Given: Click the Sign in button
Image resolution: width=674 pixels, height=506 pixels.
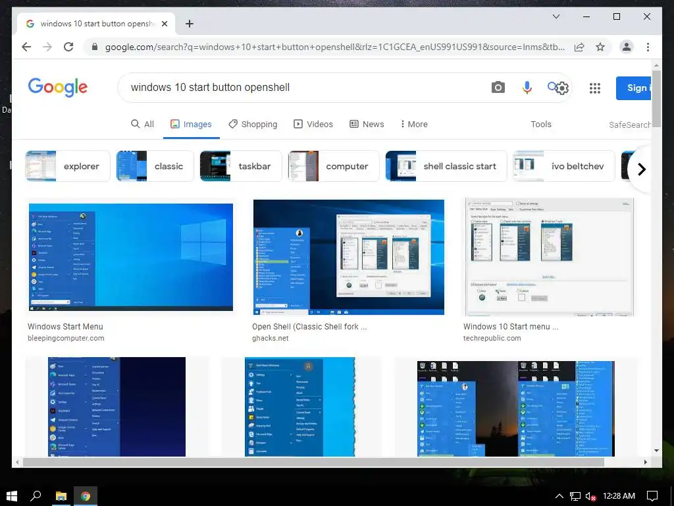Looking at the screenshot, I should (x=634, y=88).
